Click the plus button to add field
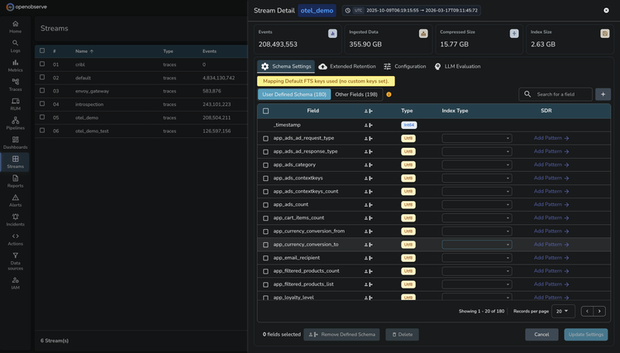Image resolution: width=620 pixels, height=353 pixels. pos(603,94)
